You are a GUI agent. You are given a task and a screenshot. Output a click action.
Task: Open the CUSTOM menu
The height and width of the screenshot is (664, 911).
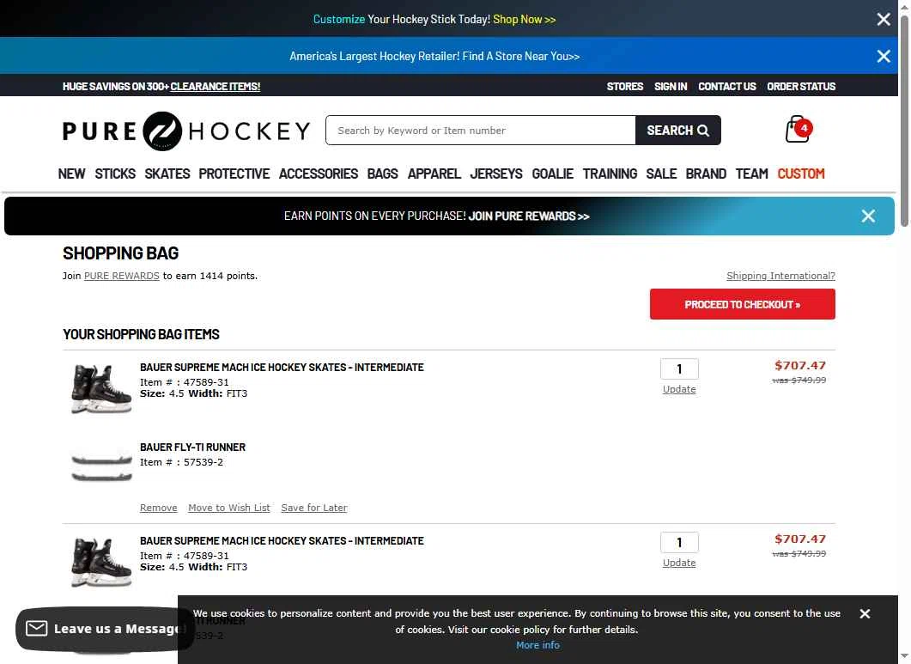pos(800,174)
